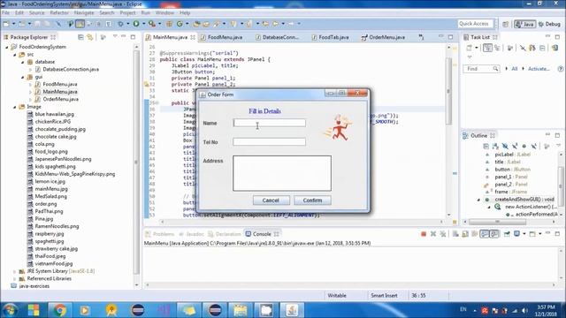Click the All link in the Task List

click(515, 69)
